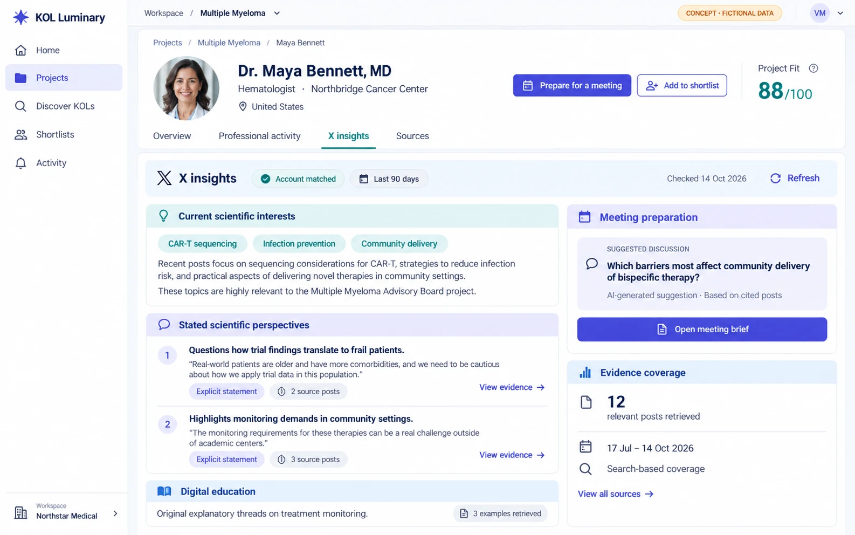Go to Projects breadcrumb link
The image size is (855, 535).
[x=168, y=43]
